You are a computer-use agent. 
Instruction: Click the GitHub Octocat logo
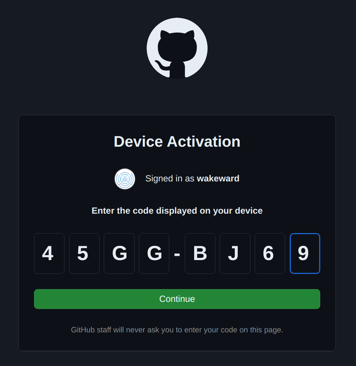(177, 49)
